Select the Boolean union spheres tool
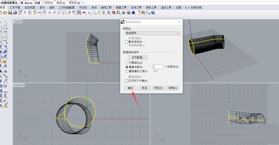This screenshot has height=145, width=279. click(5, 52)
